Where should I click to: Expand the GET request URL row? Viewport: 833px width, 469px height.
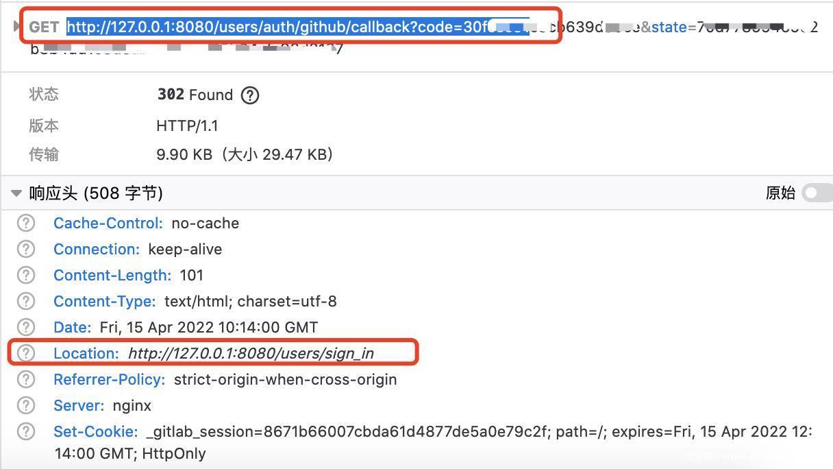click(x=16, y=27)
